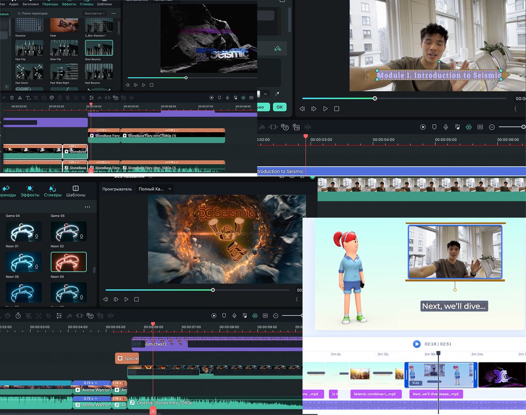Collapse the side panel with the left chevron

click(7, 87)
